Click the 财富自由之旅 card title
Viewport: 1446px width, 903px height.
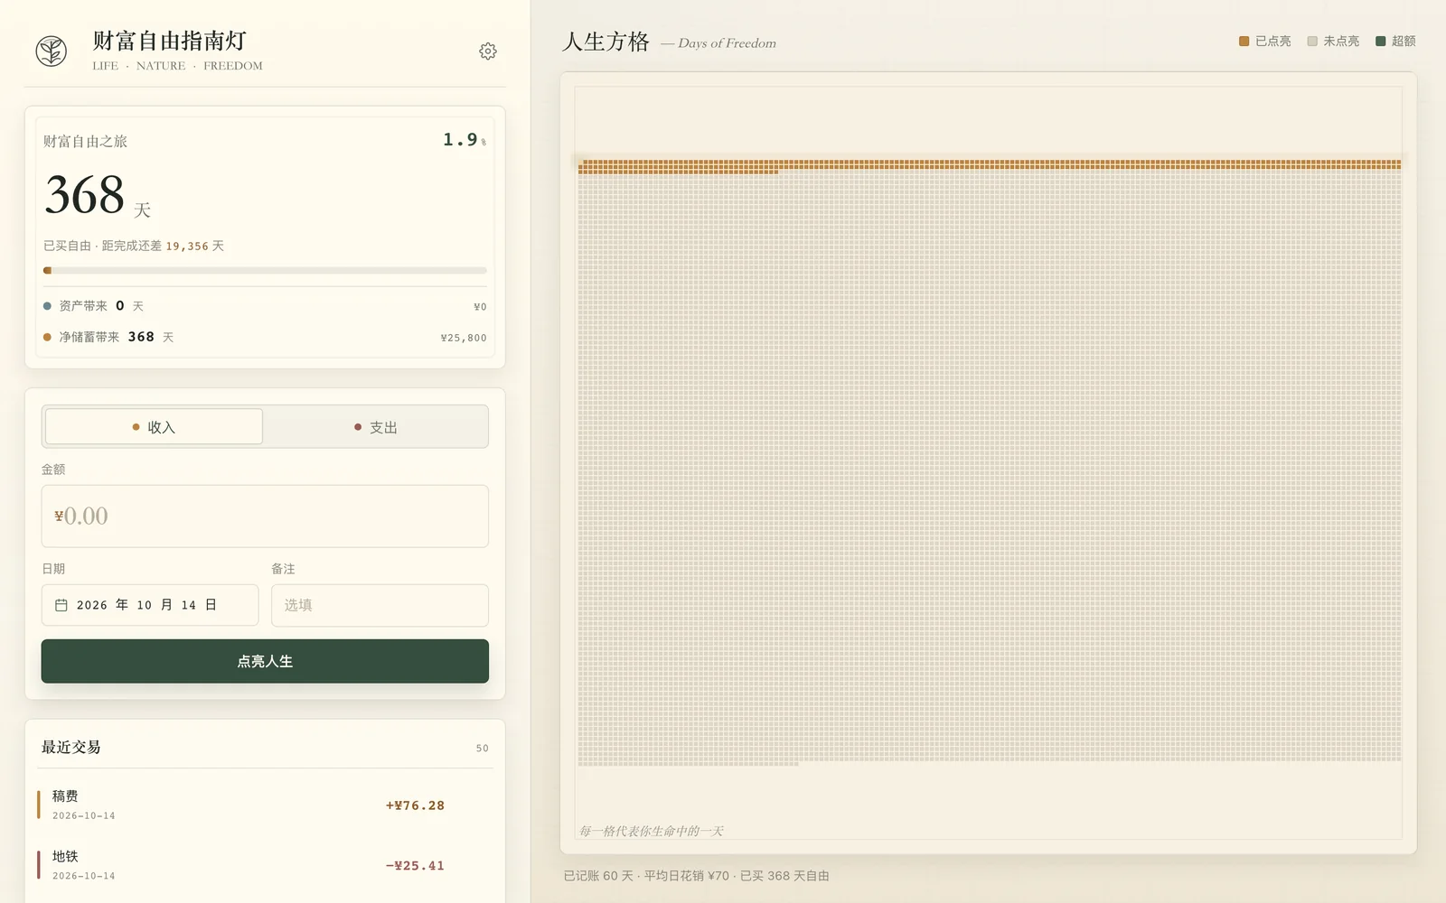(x=85, y=141)
